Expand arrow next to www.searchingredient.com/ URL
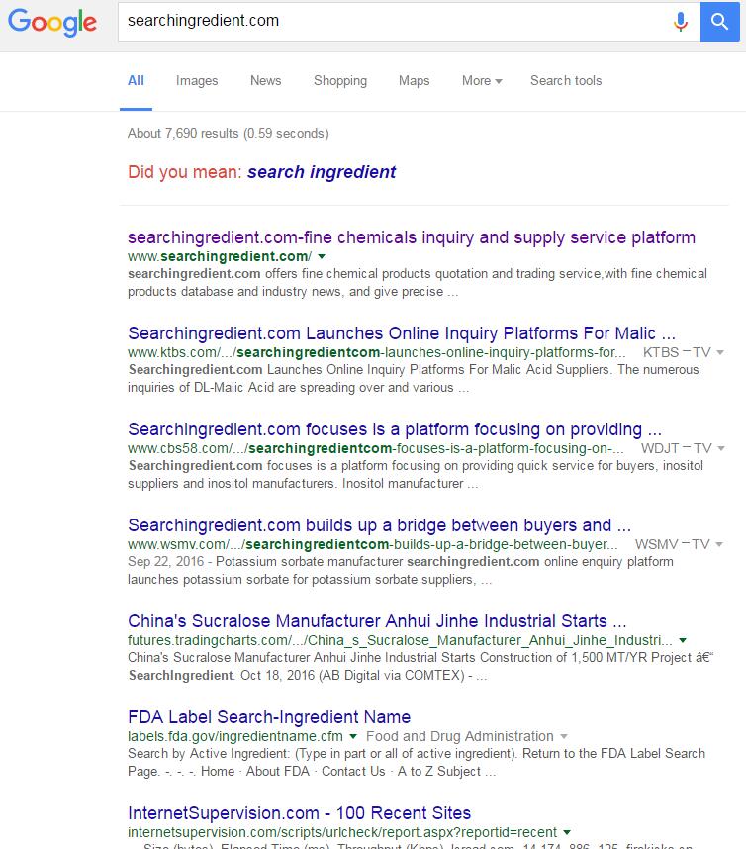This screenshot has height=849, width=746. pos(322,256)
